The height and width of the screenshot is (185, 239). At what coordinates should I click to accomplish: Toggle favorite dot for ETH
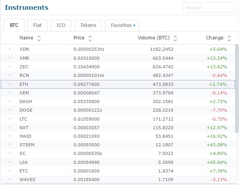(10, 84)
